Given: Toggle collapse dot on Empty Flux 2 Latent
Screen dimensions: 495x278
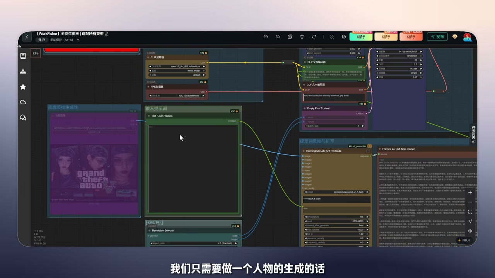Looking at the screenshot, I should 305,108.
